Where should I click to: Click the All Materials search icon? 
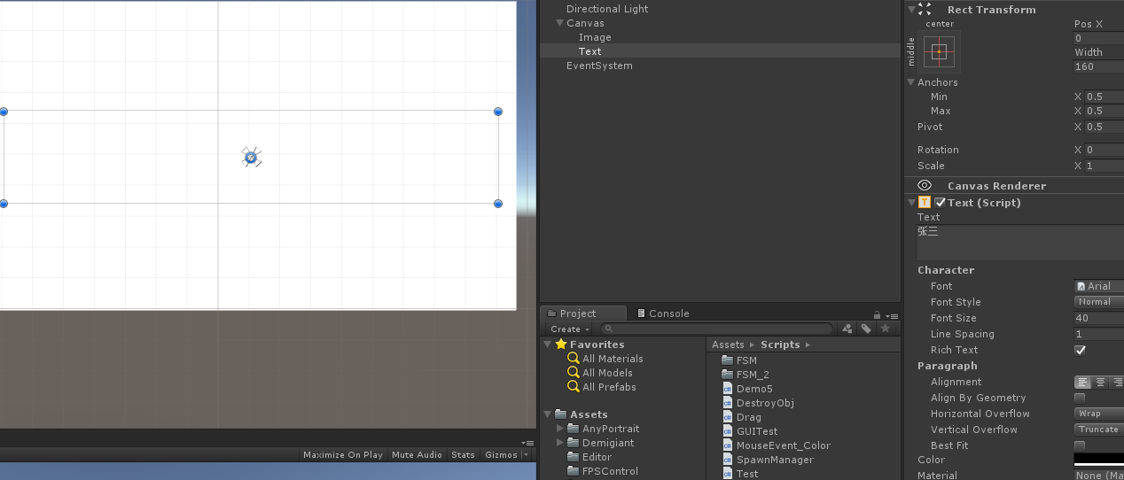[x=574, y=359]
